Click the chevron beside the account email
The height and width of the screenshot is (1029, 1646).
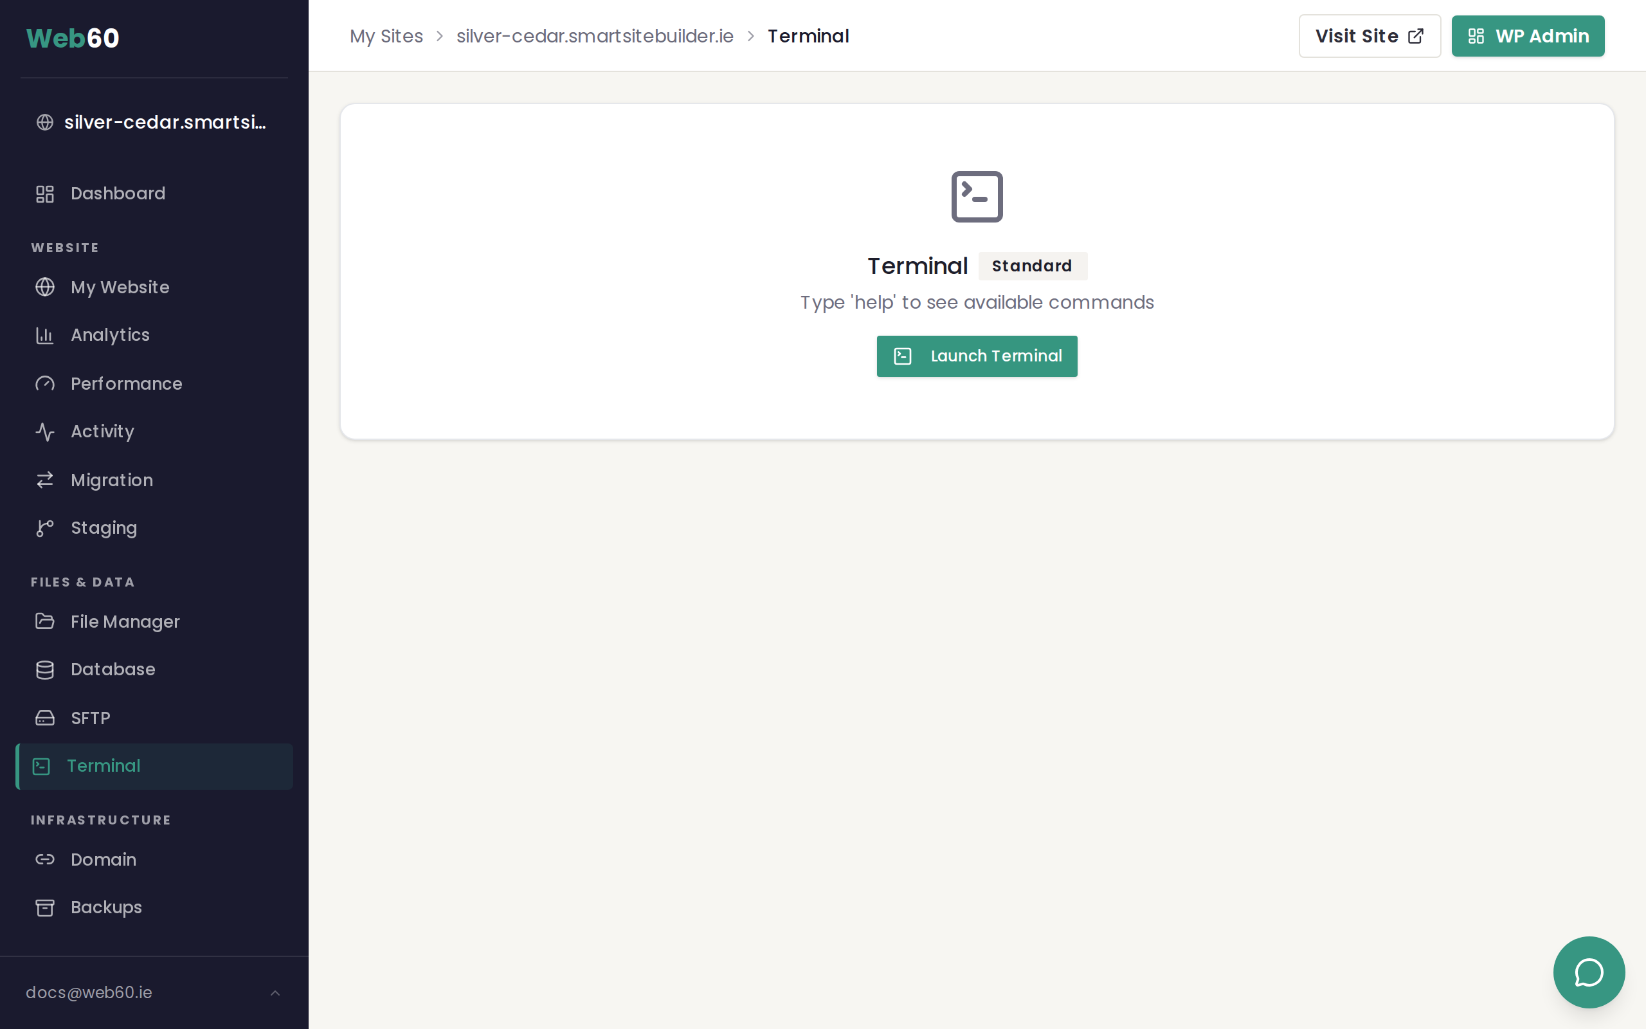[x=275, y=993]
